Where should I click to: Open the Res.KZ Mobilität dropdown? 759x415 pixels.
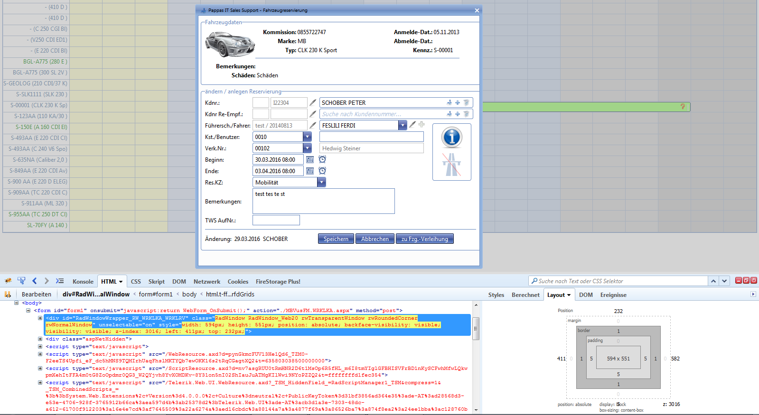322,182
